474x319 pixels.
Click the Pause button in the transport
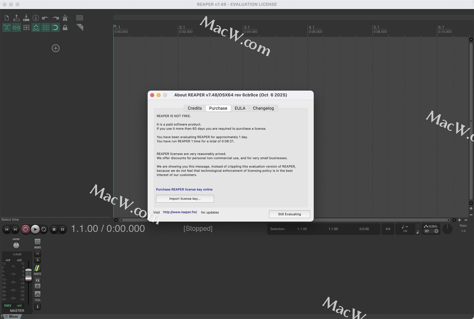pyautogui.click(x=62, y=229)
